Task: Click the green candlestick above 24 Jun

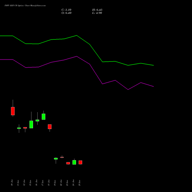Action: click(74, 162)
